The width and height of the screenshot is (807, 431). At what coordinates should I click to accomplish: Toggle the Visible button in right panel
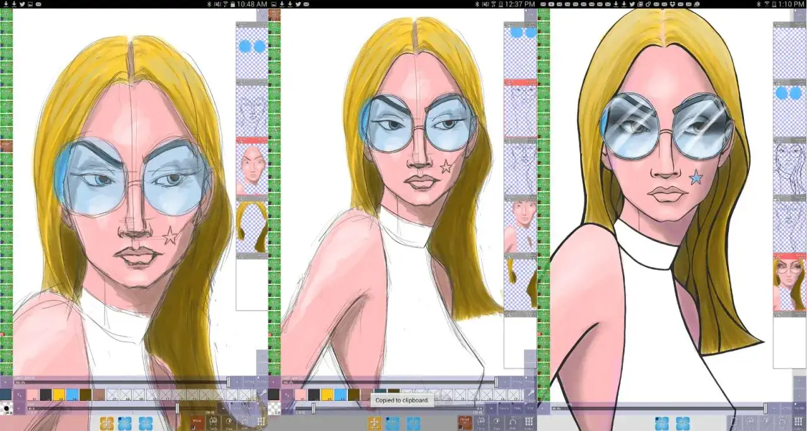click(798, 408)
